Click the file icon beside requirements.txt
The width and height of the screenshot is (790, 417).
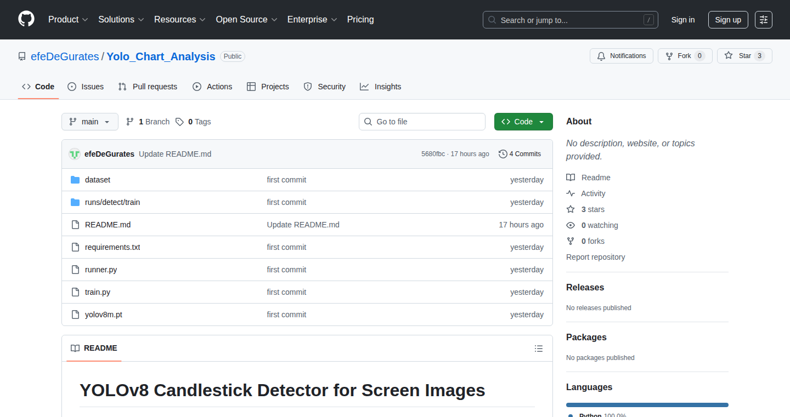(x=75, y=247)
